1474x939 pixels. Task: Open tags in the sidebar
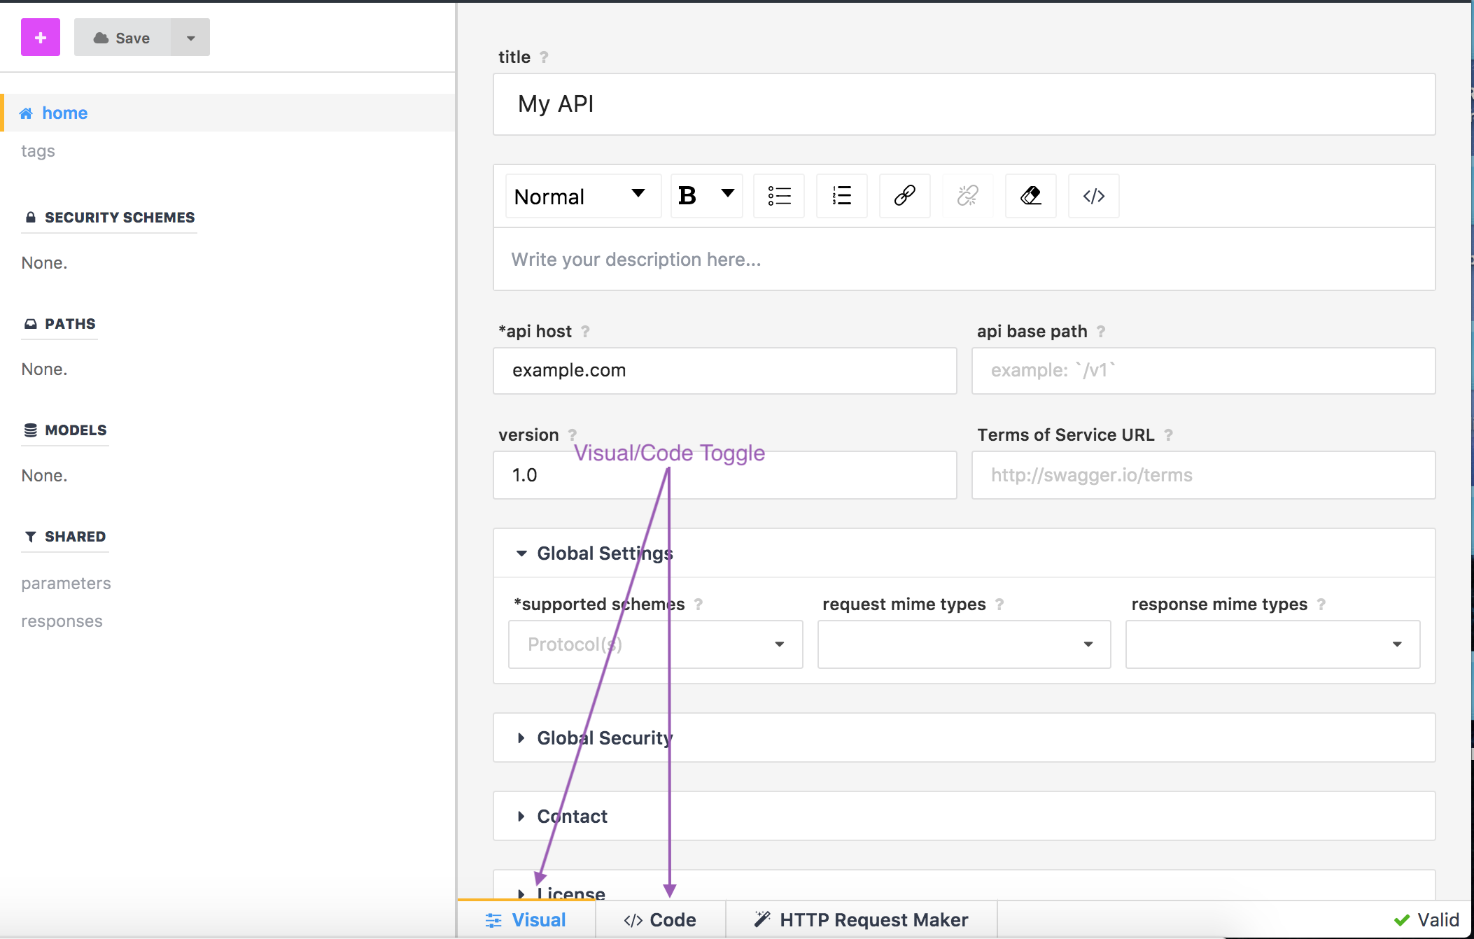click(38, 151)
